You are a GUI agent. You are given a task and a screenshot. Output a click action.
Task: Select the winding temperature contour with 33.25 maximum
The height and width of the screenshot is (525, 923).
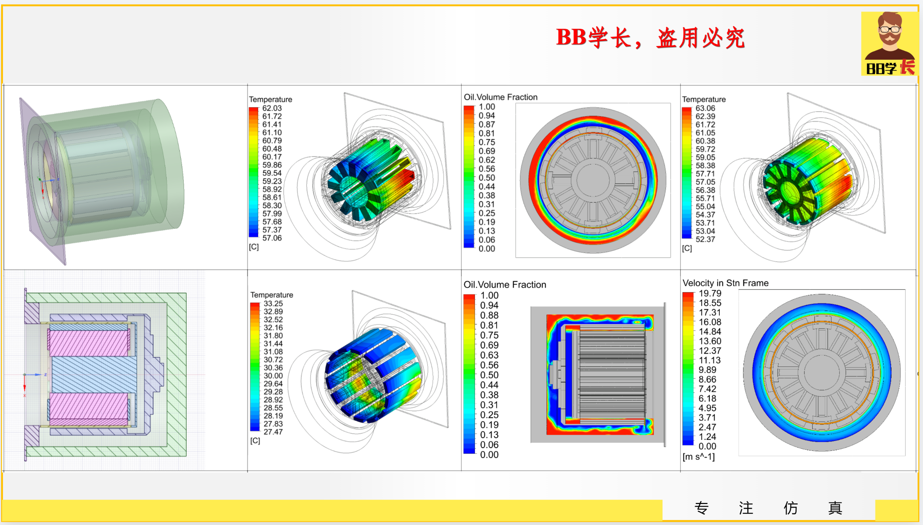[x=369, y=372]
